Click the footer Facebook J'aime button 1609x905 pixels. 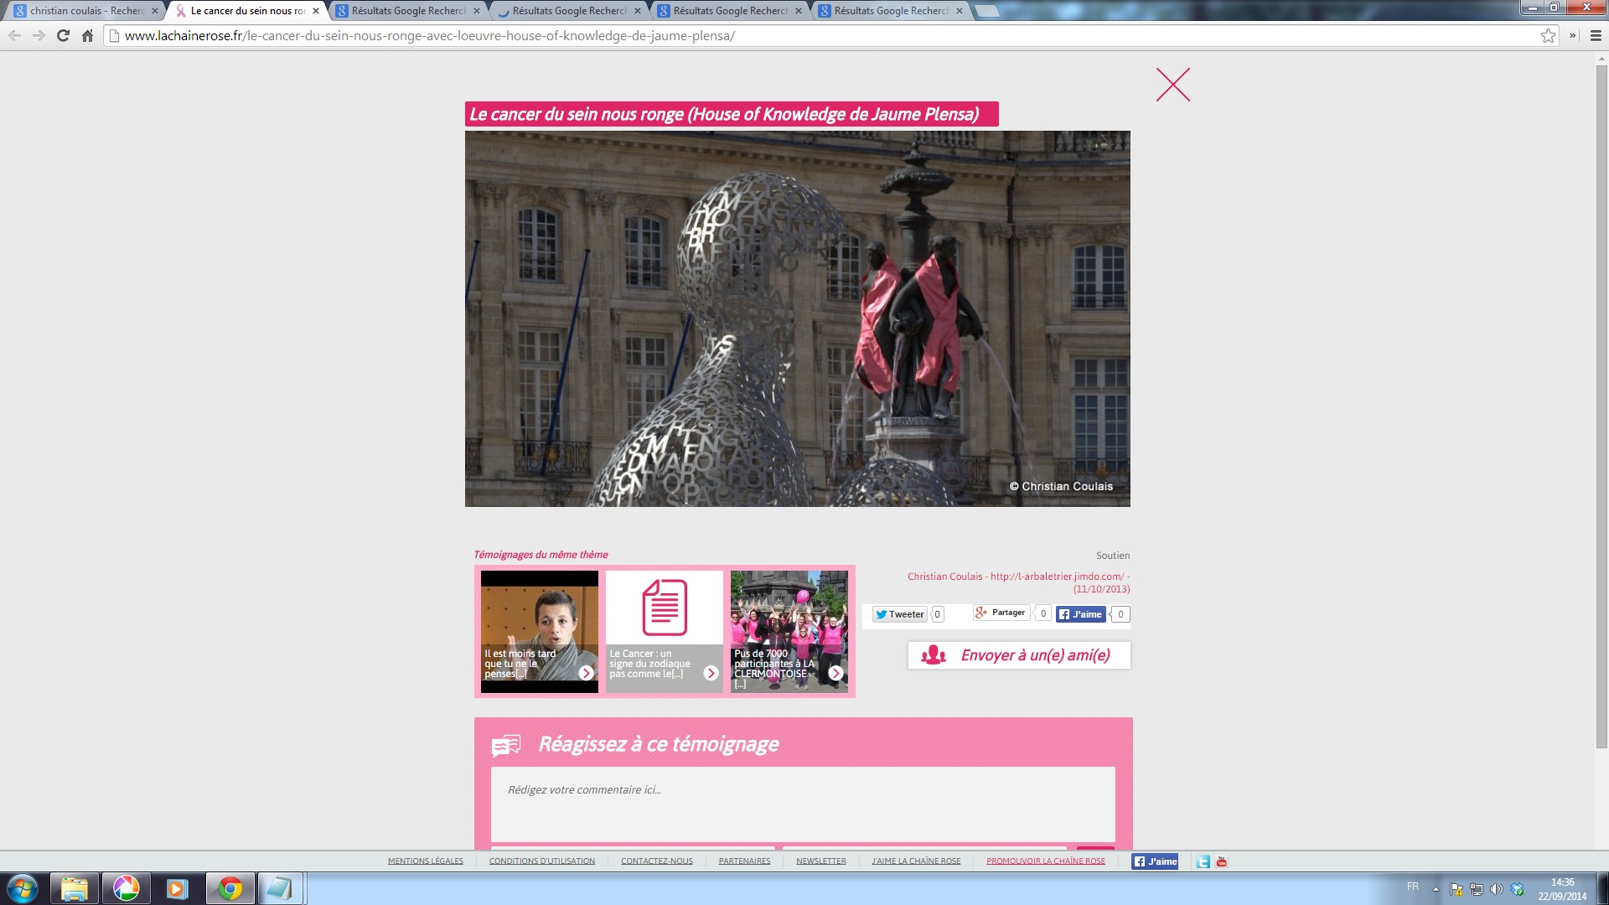pyautogui.click(x=1155, y=861)
